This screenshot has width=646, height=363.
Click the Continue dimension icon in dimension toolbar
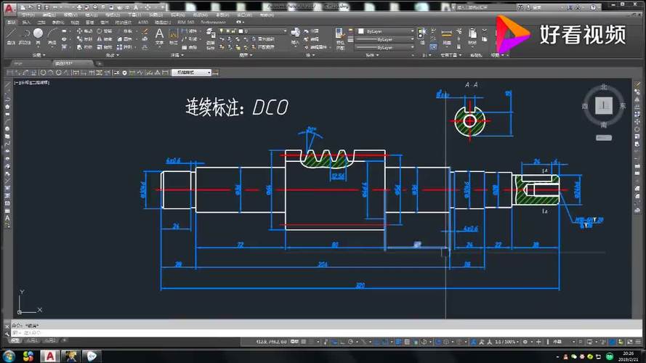[92, 73]
